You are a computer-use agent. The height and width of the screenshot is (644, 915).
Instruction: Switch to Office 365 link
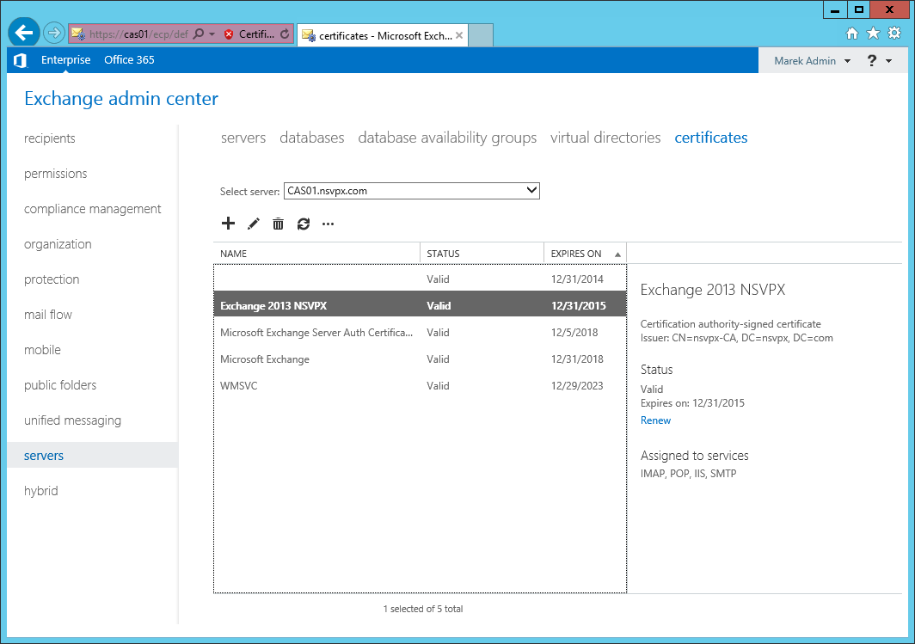click(x=129, y=60)
